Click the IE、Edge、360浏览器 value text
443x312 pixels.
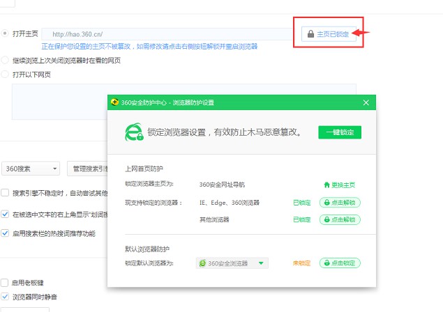point(230,203)
